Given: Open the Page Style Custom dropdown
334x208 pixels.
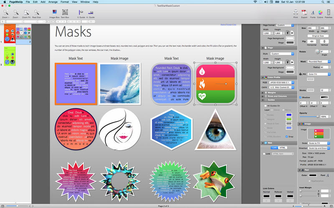Looking at the screenshot, I should coord(282,54).
